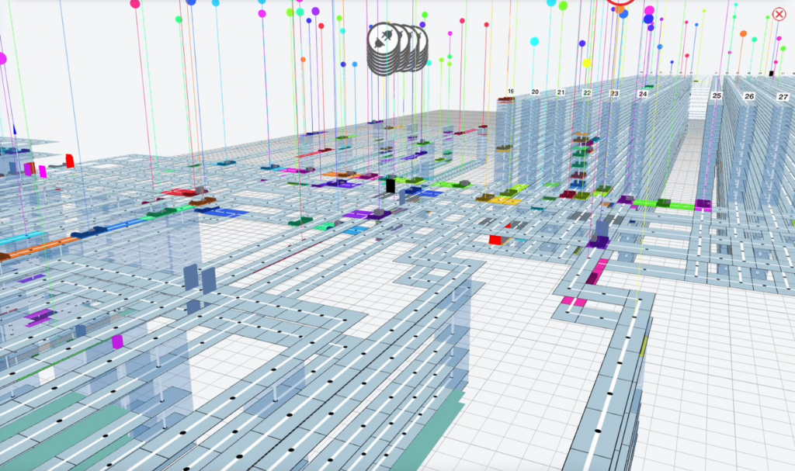This screenshot has height=471, width=795.
Task: Click the black shuttle on center track
Action: 391,185
